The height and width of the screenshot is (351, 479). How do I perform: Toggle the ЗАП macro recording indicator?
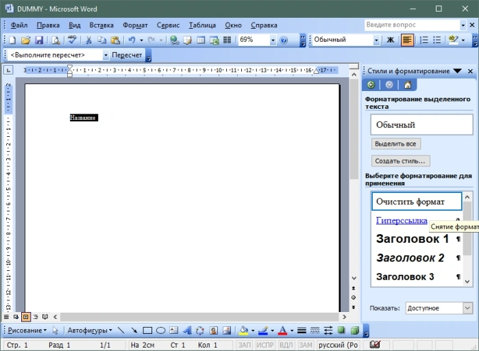coord(245,345)
